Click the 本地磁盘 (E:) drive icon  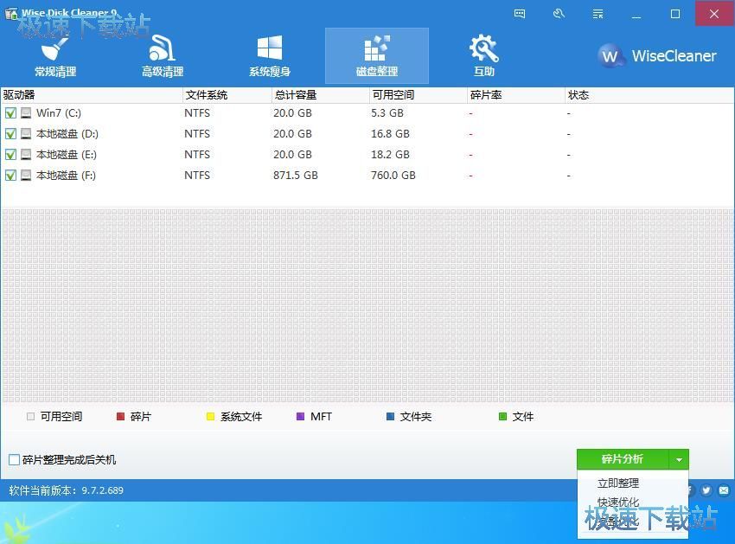coord(26,154)
